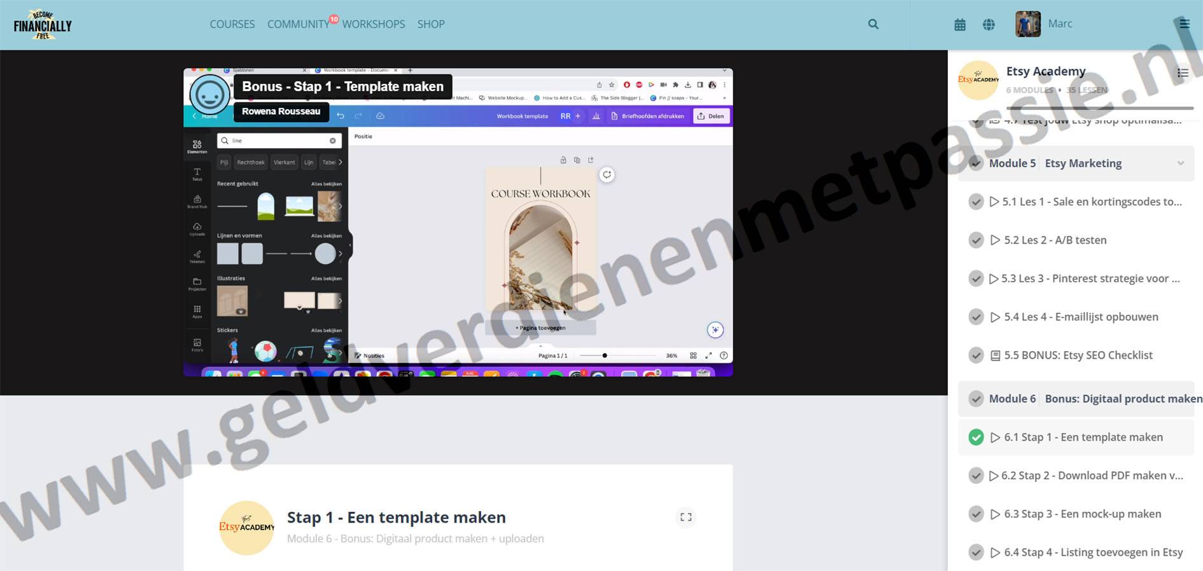Open the COURSES menu item
Viewport: 1203px width, 571px height.
[x=232, y=24]
